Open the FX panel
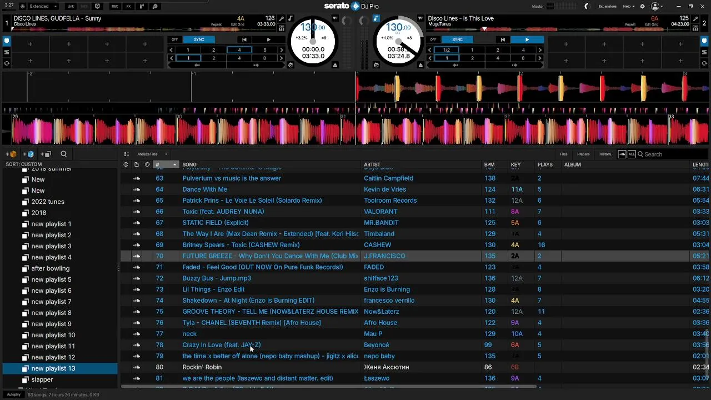This screenshot has width=711, height=400. coord(128,7)
